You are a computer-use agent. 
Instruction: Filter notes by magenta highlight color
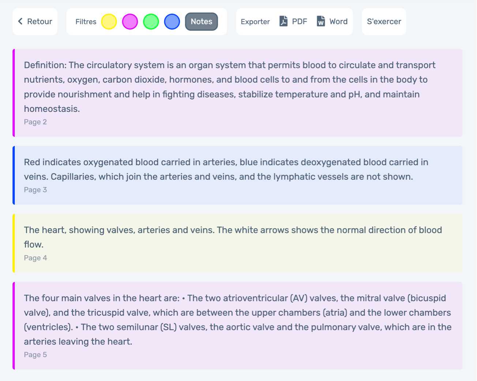(x=130, y=22)
